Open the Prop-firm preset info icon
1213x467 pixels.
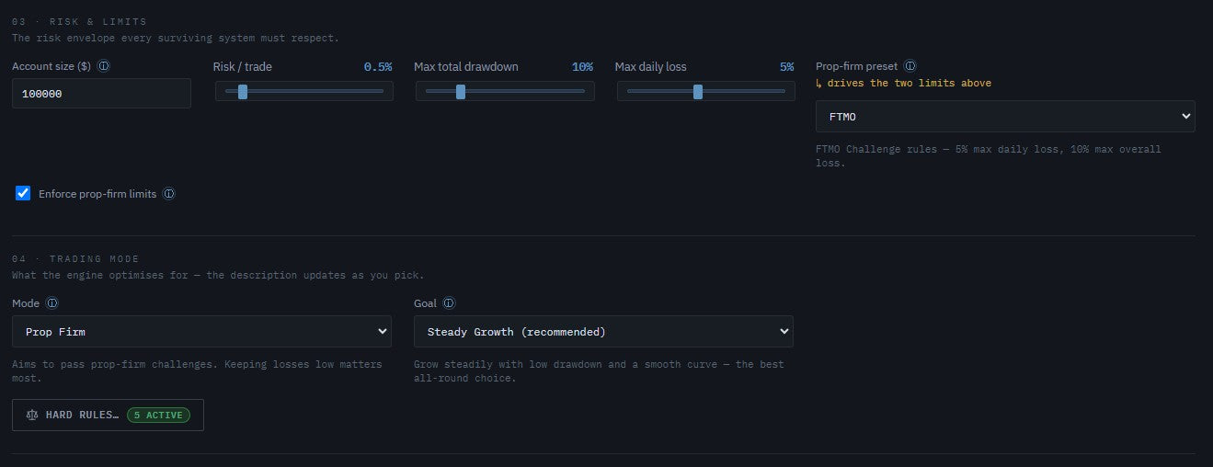pyautogui.click(x=910, y=67)
